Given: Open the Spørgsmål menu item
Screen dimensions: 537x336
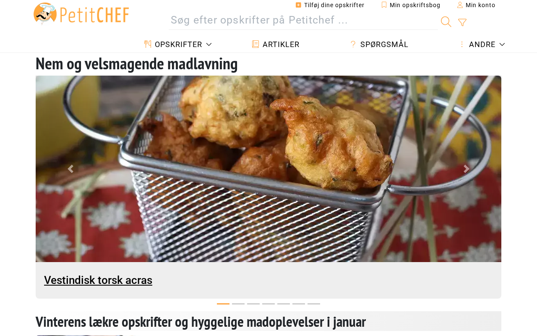Looking at the screenshot, I should [379, 45].
